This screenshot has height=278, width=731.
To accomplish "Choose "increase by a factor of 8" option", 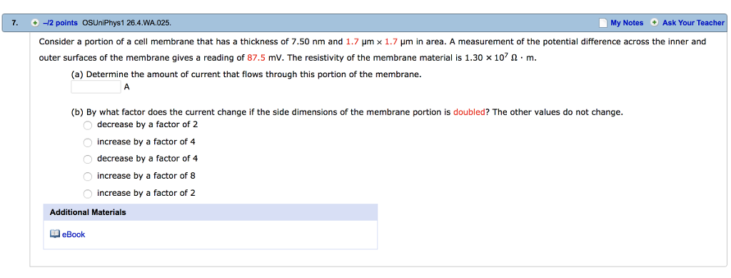I will click(88, 177).
